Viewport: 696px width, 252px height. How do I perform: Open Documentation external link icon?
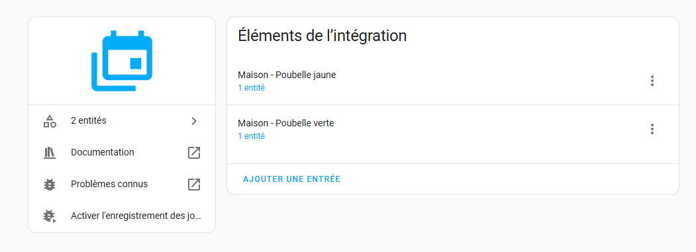click(194, 153)
